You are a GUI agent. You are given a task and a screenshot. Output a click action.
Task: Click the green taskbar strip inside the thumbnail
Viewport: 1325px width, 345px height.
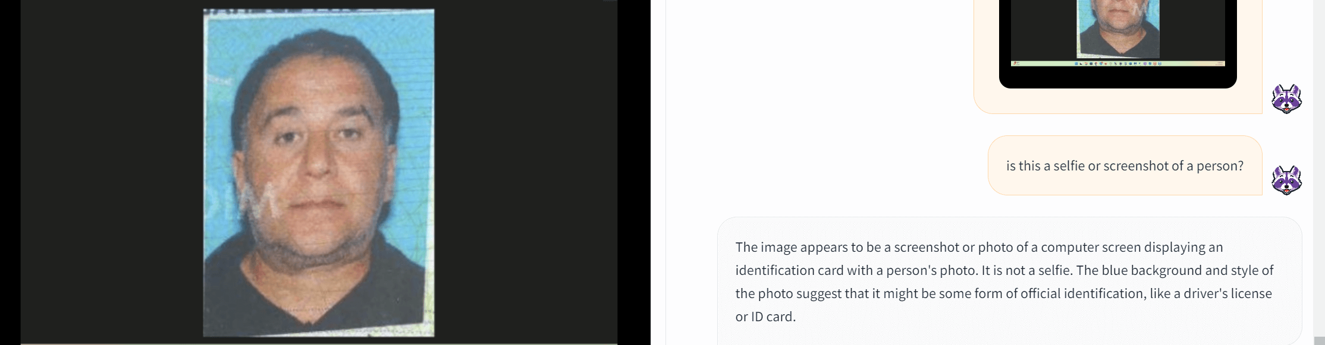[x=1117, y=63]
